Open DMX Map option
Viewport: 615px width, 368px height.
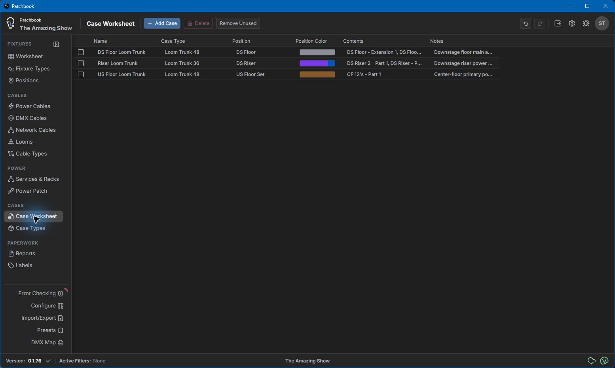(47, 342)
